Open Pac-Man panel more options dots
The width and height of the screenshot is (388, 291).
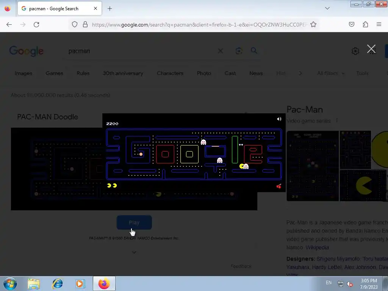point(337,121)
